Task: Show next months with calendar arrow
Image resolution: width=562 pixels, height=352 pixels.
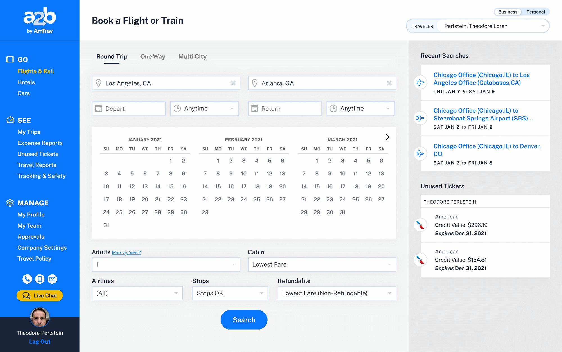Action: click(387, 137)
